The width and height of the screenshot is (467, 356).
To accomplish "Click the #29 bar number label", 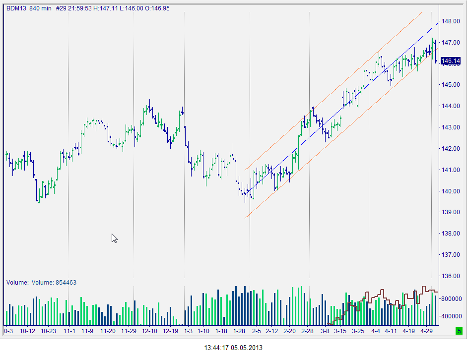I will (x=61, y=8).
